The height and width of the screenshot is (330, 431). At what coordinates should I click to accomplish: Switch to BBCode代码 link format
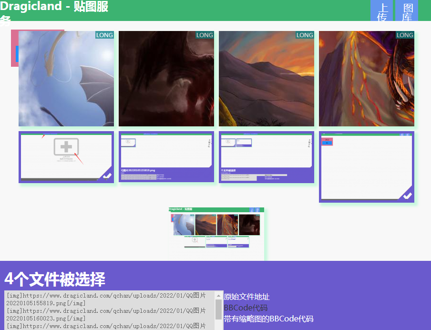(x=246, y=308)
